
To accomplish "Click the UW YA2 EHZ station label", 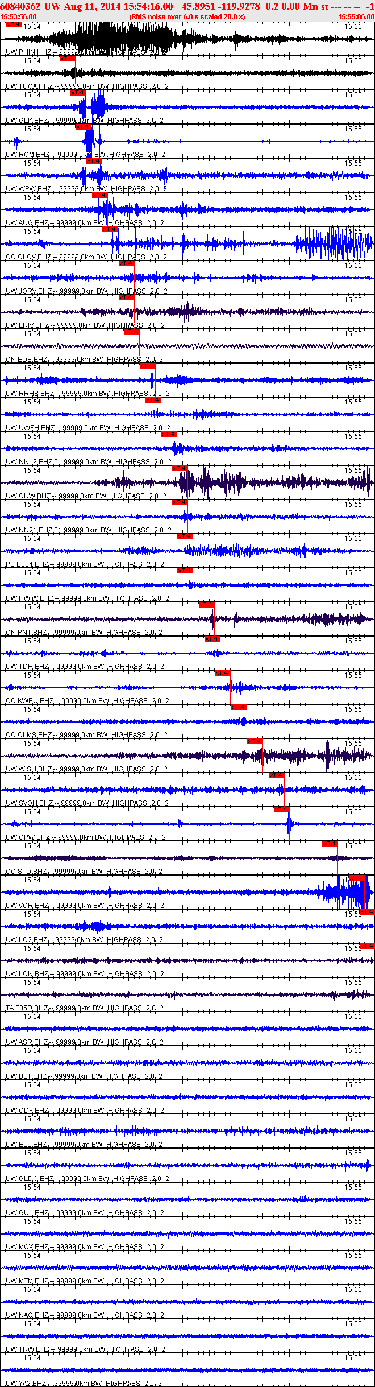I will [x=84, y=1383].
